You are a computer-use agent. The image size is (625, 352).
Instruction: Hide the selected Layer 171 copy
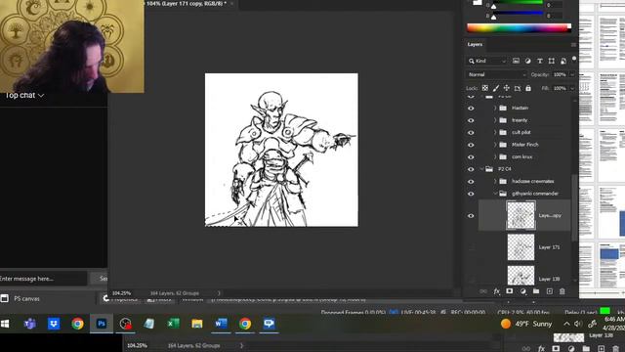(x=471, y=215)
